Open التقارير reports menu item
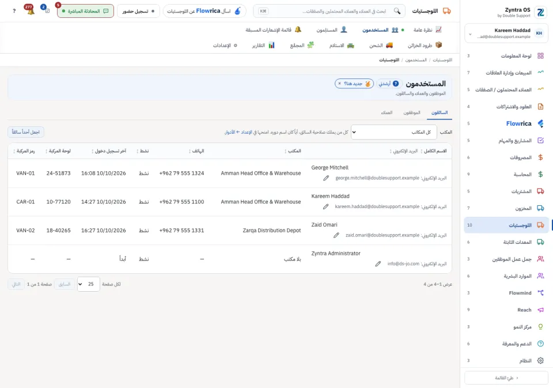This screenshot has height=388, width=553. tap(263, 45)
